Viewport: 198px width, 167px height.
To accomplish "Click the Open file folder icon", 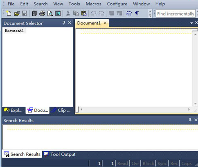I will (x=17, y=13).
